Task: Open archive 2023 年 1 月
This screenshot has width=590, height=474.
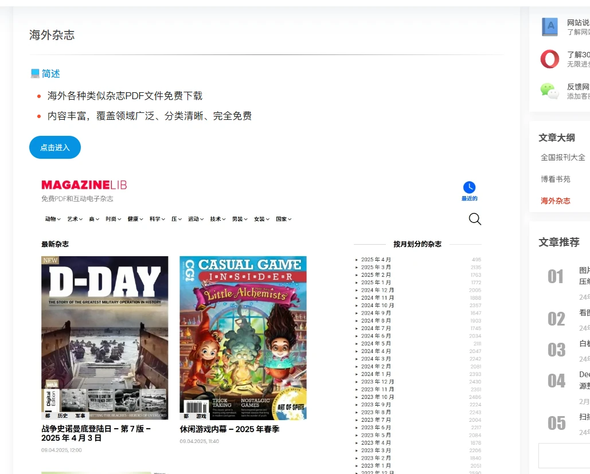Action: coord(376,466)
